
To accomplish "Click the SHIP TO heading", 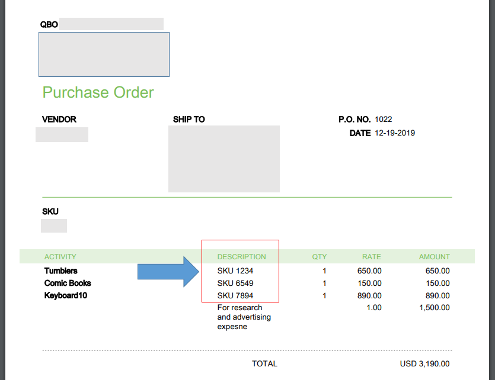I will click(189, 119).
